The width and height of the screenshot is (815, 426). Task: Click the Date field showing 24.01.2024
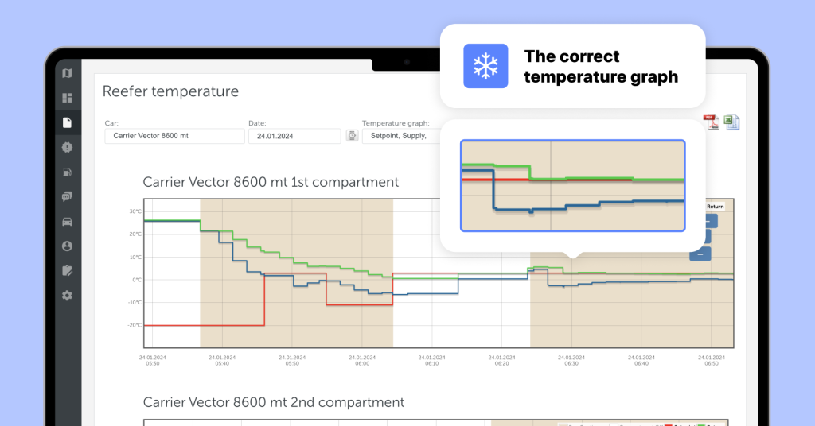click(294, 136)
